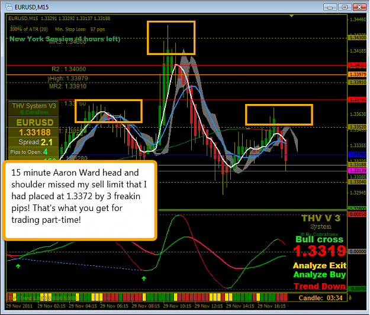Close the EURUSD,M15 chart window
This screenshot has width=370, height=315.
(x=359, y=7)
